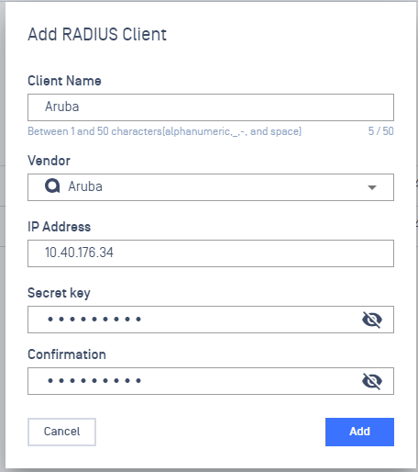Focus the Client Name field containing Aruba
The height and width of the screenshot is (472, 418).
click(x=211, y=107)
